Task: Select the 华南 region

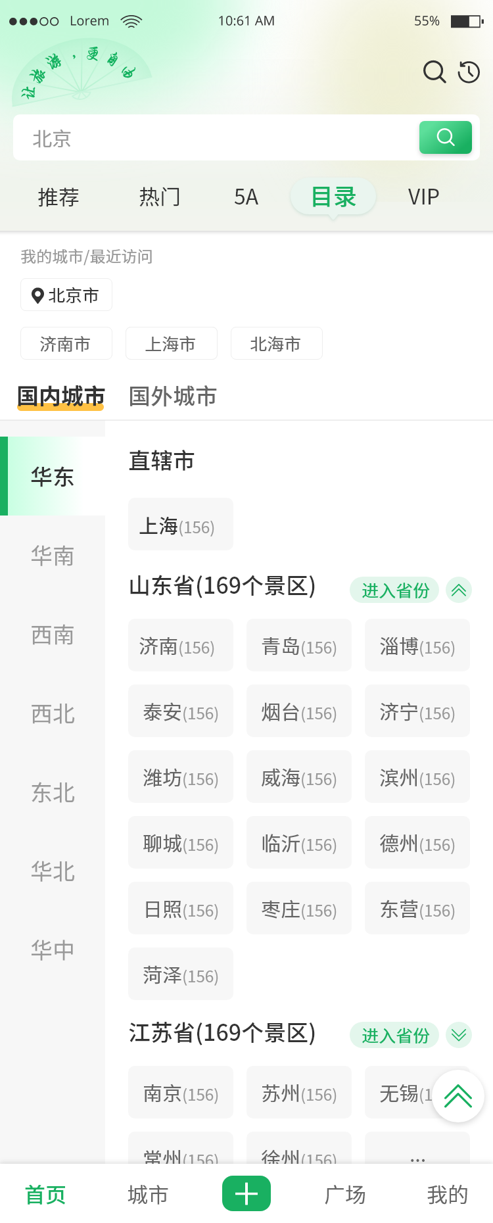Action: [53, 556]
